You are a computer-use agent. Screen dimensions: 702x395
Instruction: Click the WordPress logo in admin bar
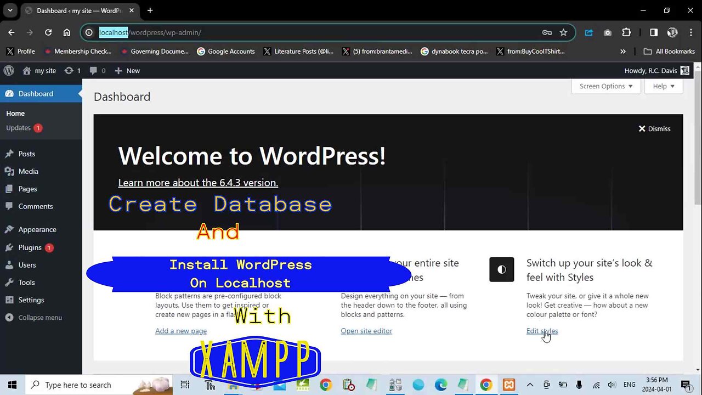tap(9, 71)
